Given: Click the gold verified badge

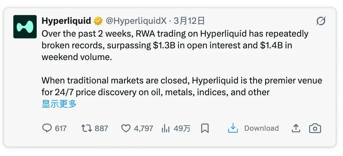Looking at the screenshot, I should point(98,21).
